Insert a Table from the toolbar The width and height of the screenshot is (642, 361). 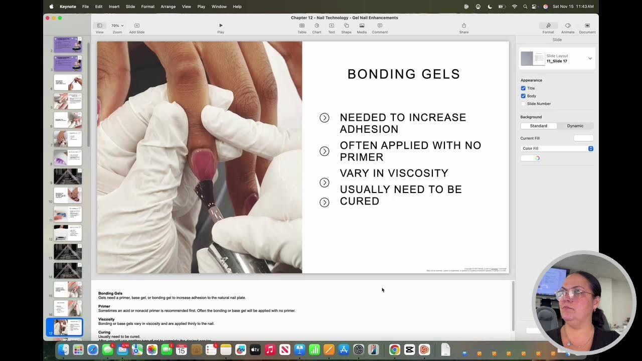coord(302,26)
